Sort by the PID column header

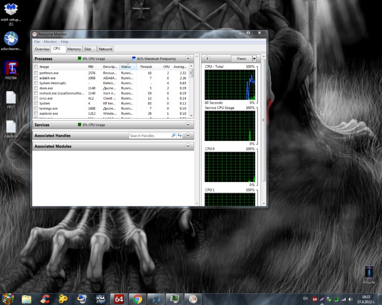(x=94, y=67)
